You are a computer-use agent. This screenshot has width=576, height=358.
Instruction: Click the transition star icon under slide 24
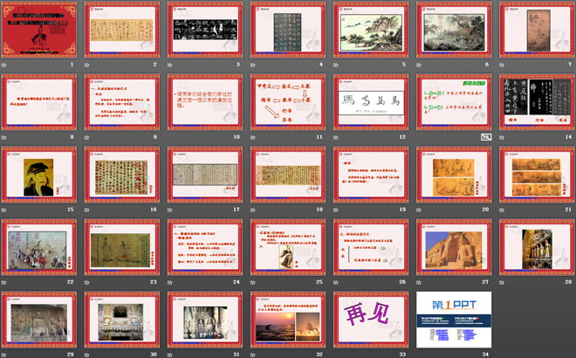tap(169, 282)
